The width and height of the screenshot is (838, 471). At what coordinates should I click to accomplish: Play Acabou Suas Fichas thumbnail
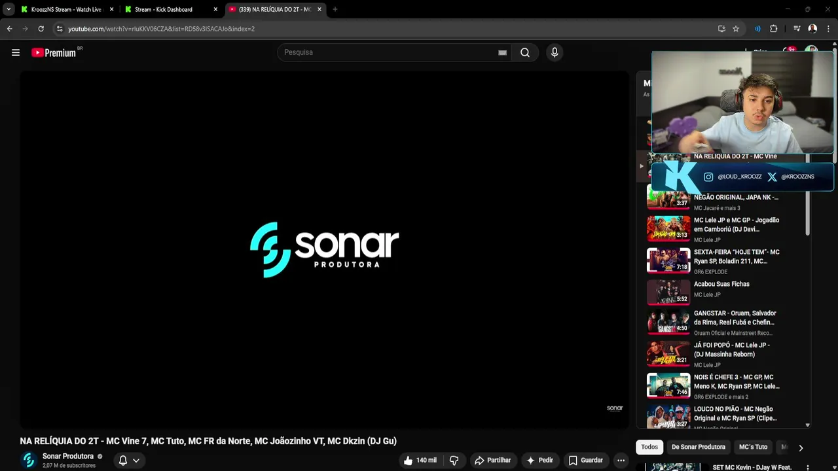668,293
